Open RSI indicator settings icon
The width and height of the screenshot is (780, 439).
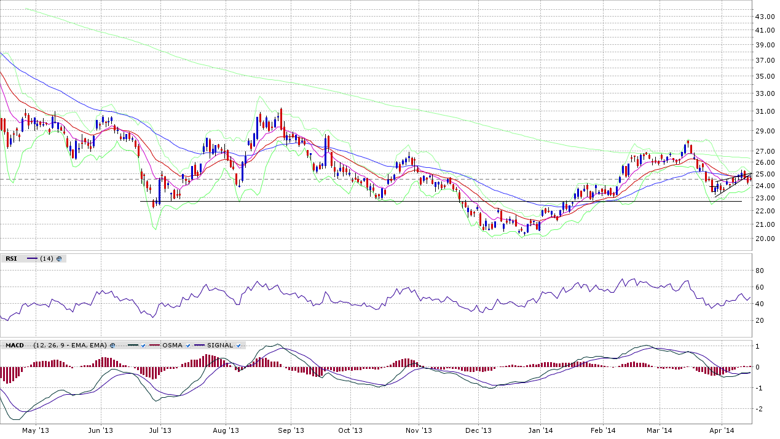coord(59,259)
